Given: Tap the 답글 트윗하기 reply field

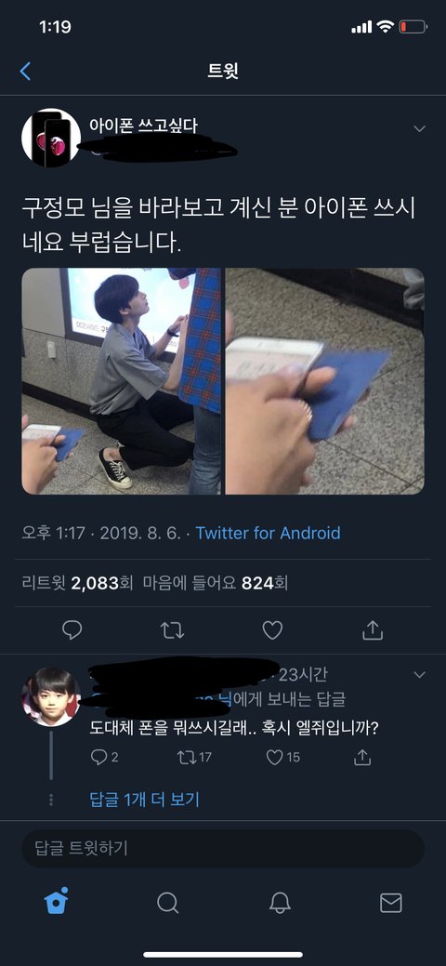Looking at the screenshot, I should coord(223,848).
